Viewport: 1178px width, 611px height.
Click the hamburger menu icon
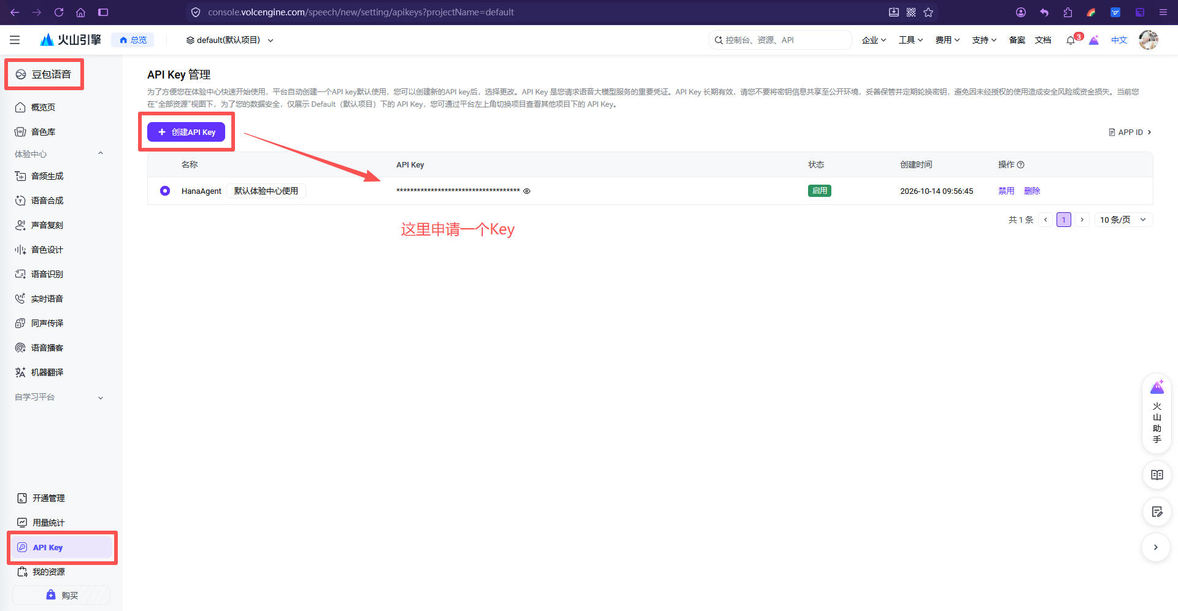[15, 40]
